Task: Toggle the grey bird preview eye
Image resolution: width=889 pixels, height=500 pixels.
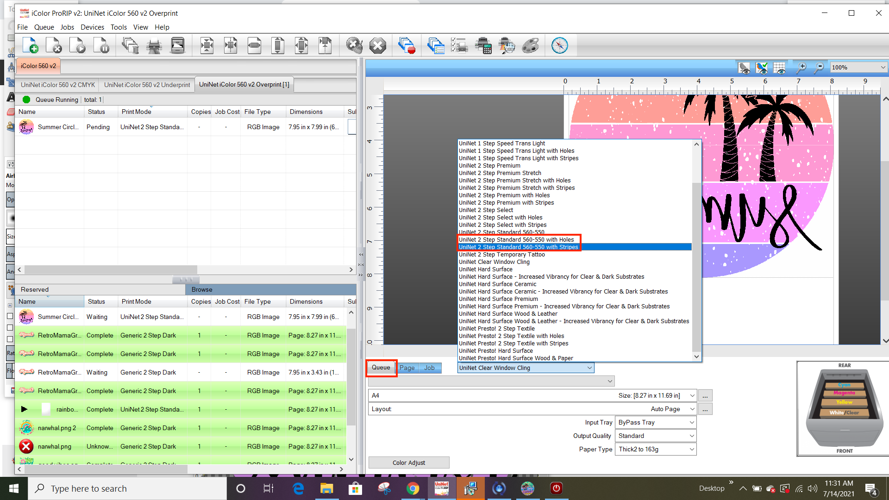Action: pos(744,68)
